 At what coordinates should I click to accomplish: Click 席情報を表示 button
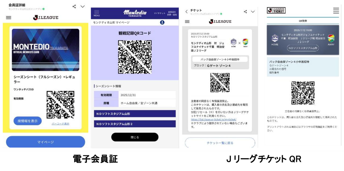(28, 121)
